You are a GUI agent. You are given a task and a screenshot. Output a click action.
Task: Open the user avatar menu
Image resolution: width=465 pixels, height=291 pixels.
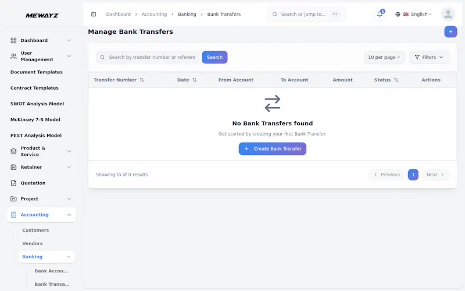point(448,14)
